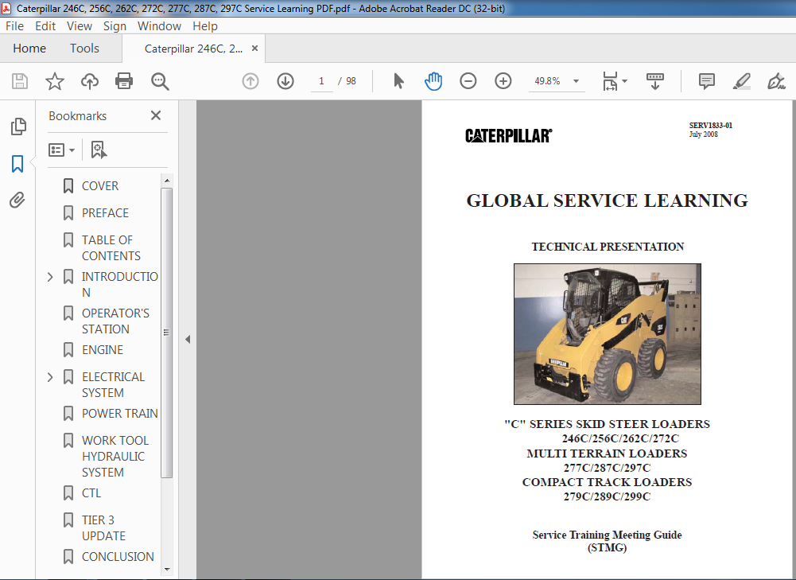
Task: Open the read mode scrolling icon
Action: [655, 81]
